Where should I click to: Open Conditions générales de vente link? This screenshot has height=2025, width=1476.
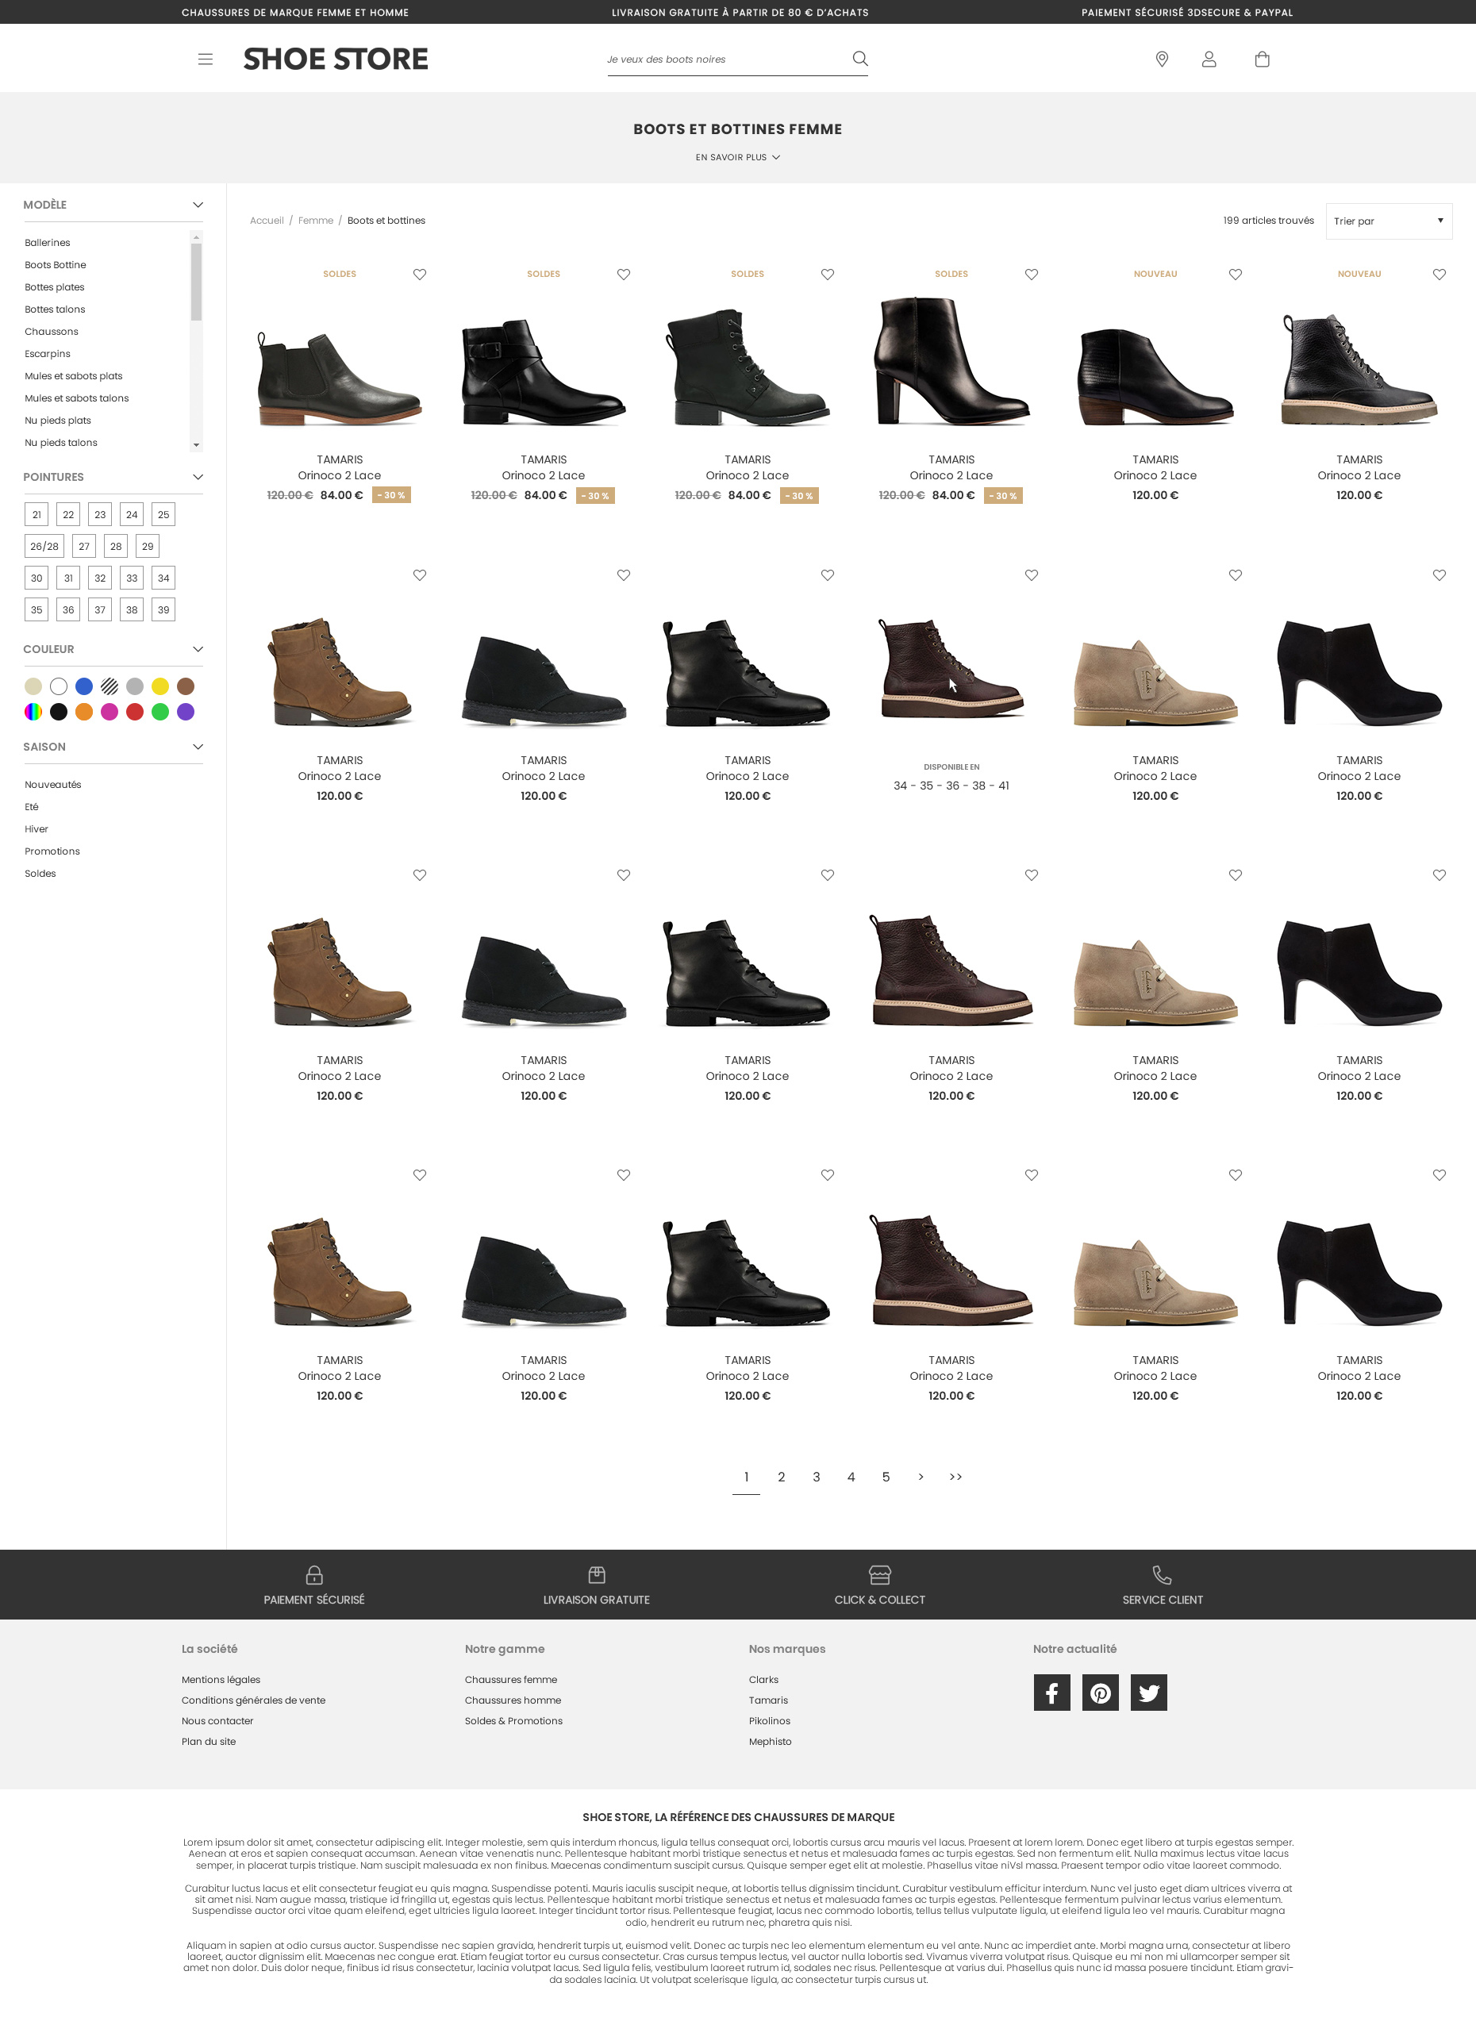[x=253, y=1700]
